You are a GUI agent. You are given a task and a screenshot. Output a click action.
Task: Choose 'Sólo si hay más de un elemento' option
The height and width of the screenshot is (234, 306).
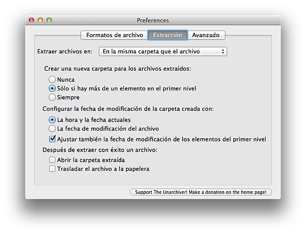52,89
